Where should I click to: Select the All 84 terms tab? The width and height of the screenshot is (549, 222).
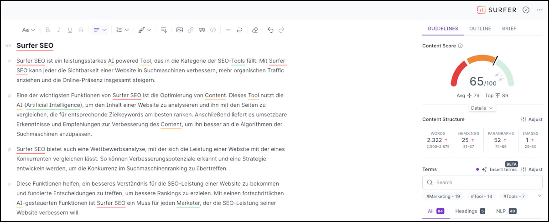tap(436, 211)
